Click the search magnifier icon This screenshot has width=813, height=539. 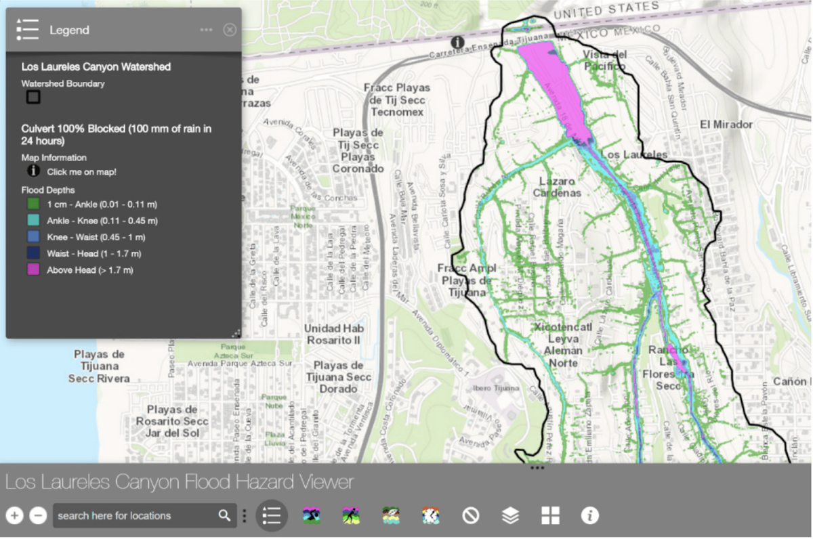pyautogui.click(x=224, y=516)
